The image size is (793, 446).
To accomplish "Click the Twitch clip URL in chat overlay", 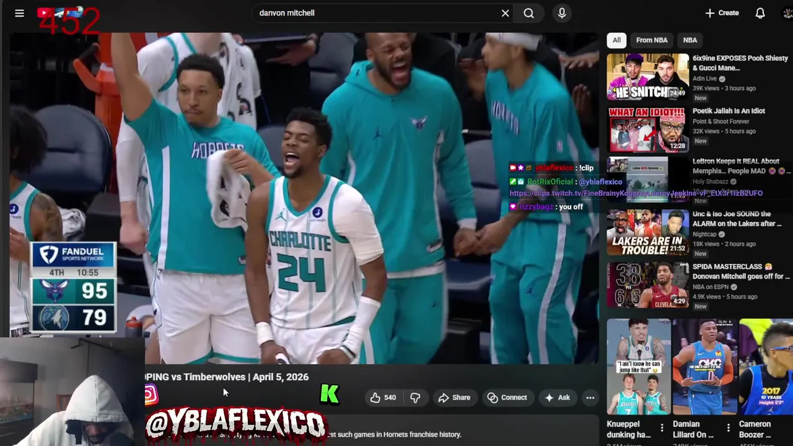I will [x=636, y=193].
